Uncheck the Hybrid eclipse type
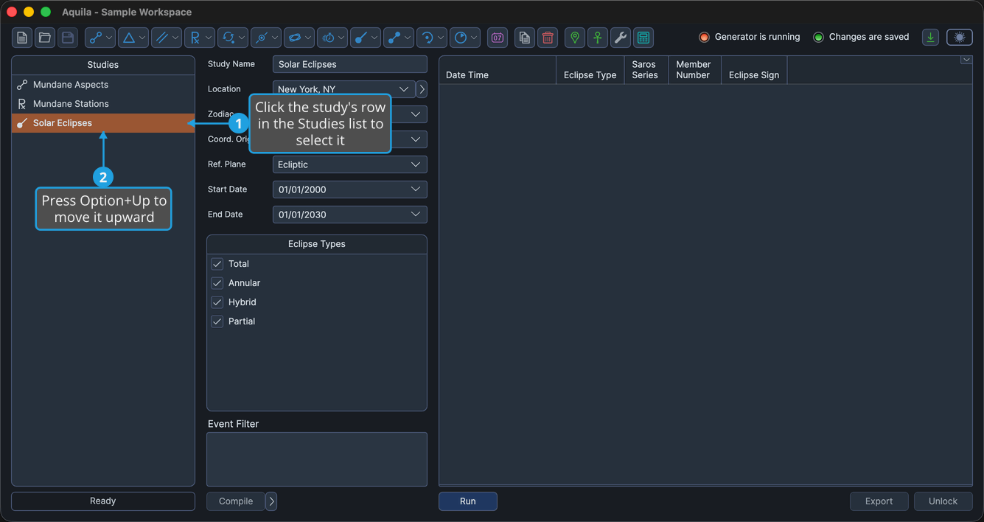The image size is (984, 522). [217, 302]
